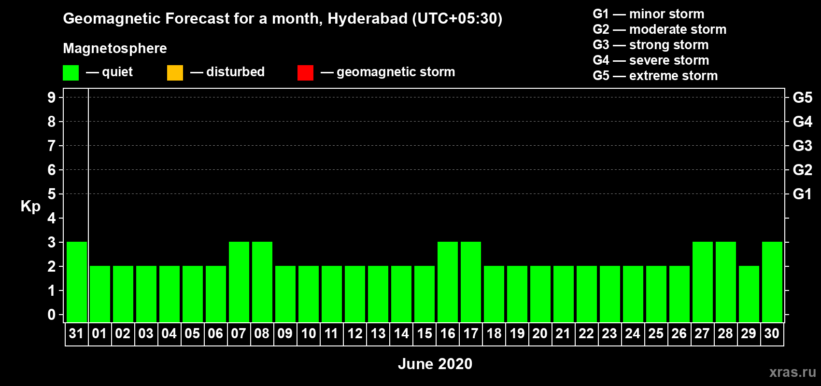Screen dimensions: 821x386
Task: Click the geomagnetic storm legend label
Action: (x=396, y=72)
